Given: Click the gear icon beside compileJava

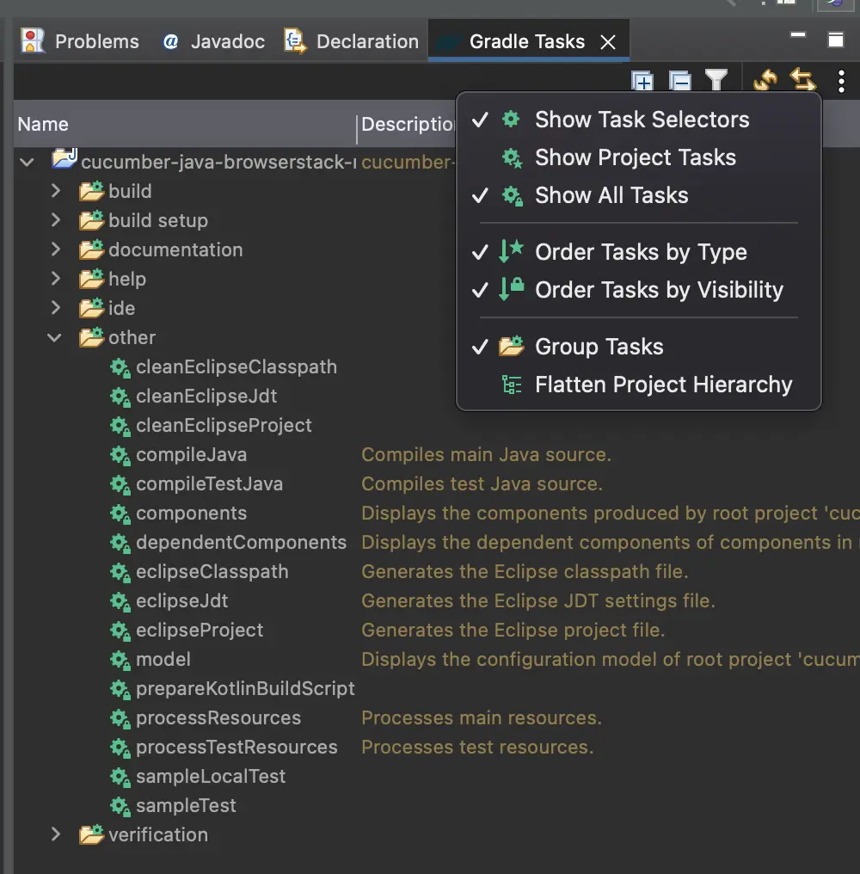Looking at the screenshot, I should pyautogui.click(x=120, y=455).
